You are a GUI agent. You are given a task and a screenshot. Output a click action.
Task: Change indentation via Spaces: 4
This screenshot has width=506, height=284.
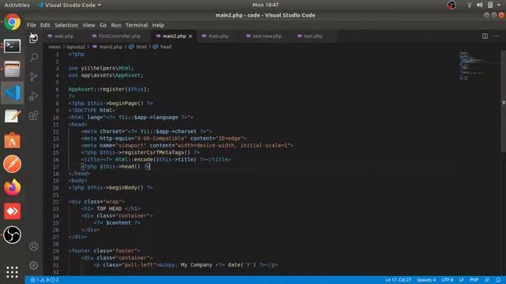click(x=426, y=280)
